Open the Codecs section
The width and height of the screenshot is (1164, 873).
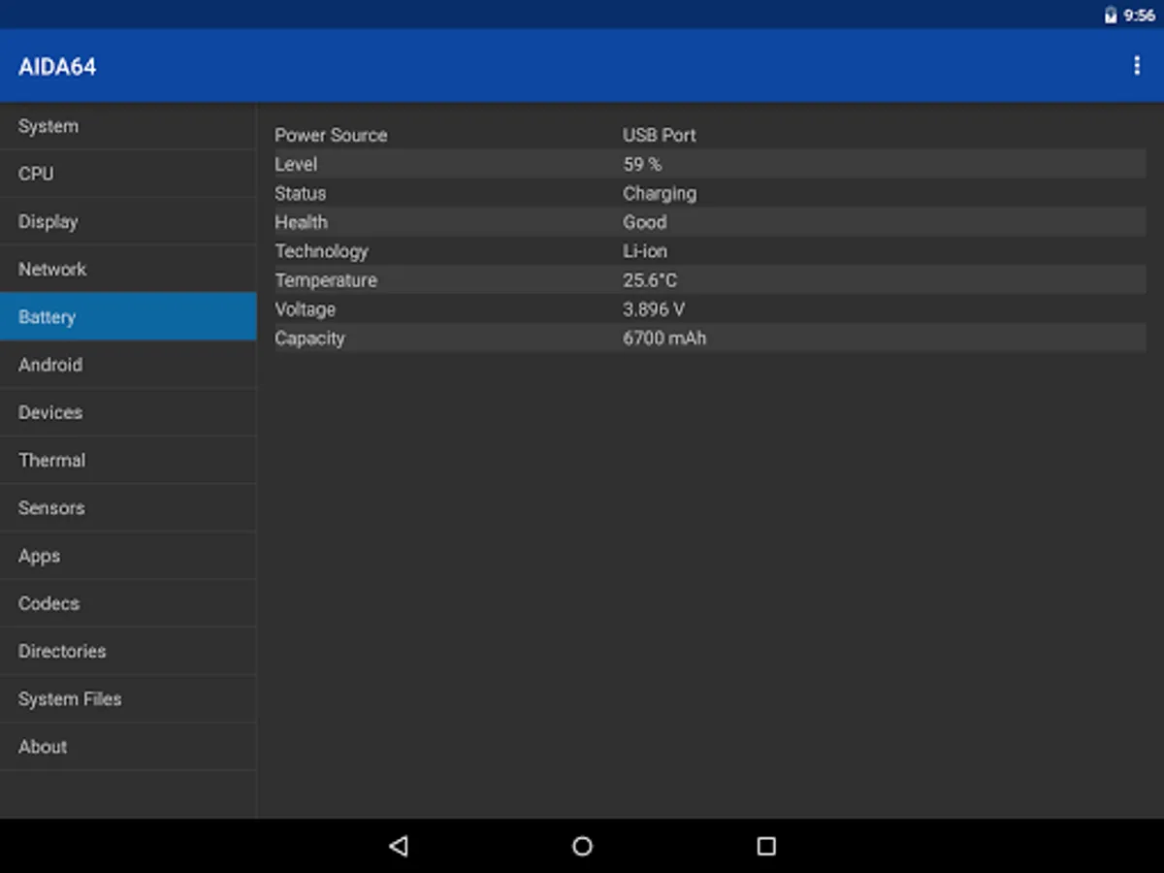coord(128,603)
